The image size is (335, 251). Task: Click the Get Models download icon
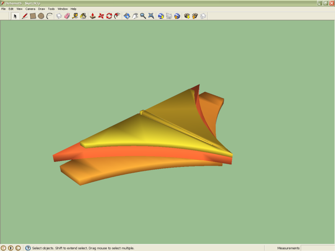point(187,16)
